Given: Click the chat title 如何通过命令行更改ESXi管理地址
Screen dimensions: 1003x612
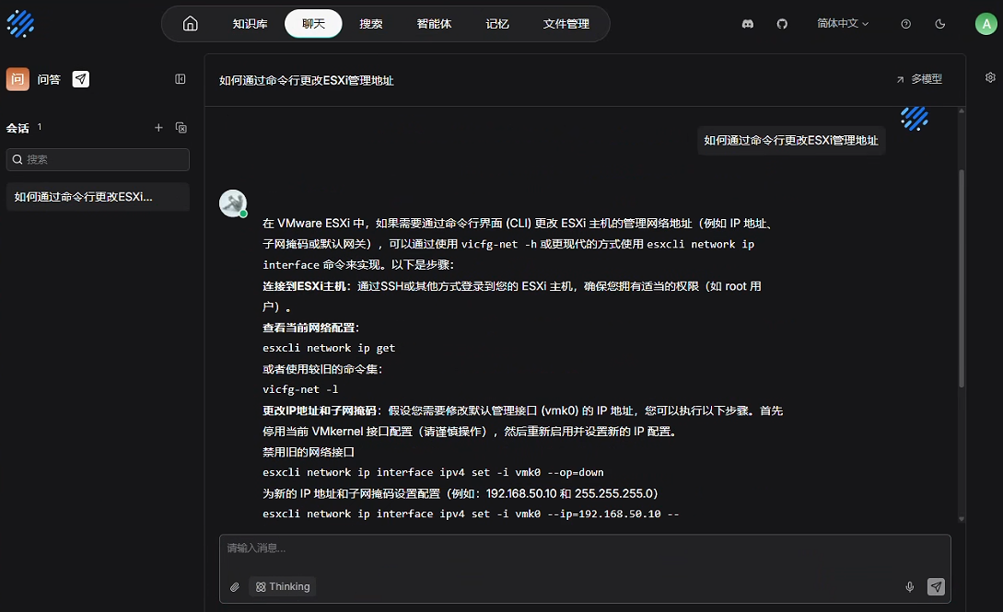Looking at the screenshot, I should coord(307,80).
